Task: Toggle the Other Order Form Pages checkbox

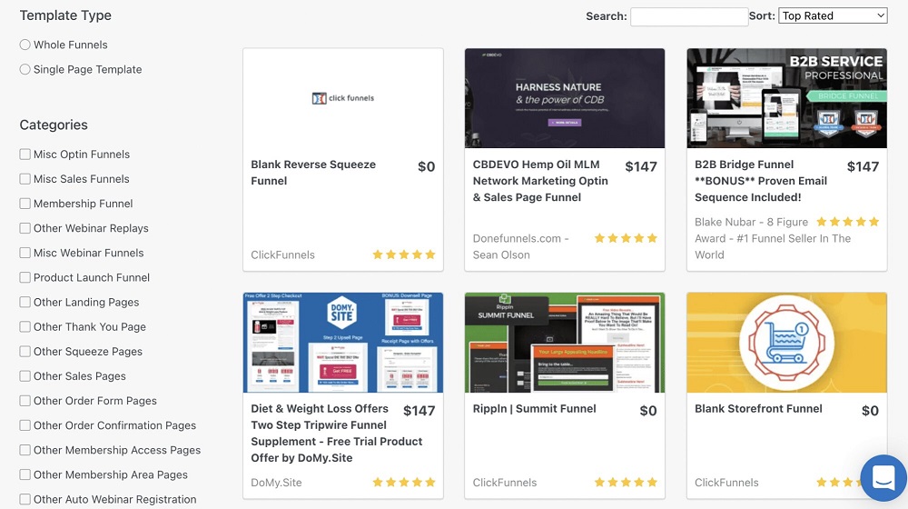Action: pos(25,401)
